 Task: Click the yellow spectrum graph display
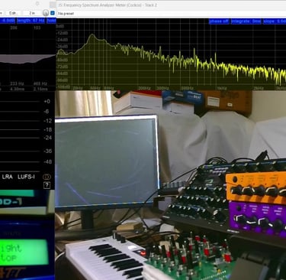pos(171,55)
